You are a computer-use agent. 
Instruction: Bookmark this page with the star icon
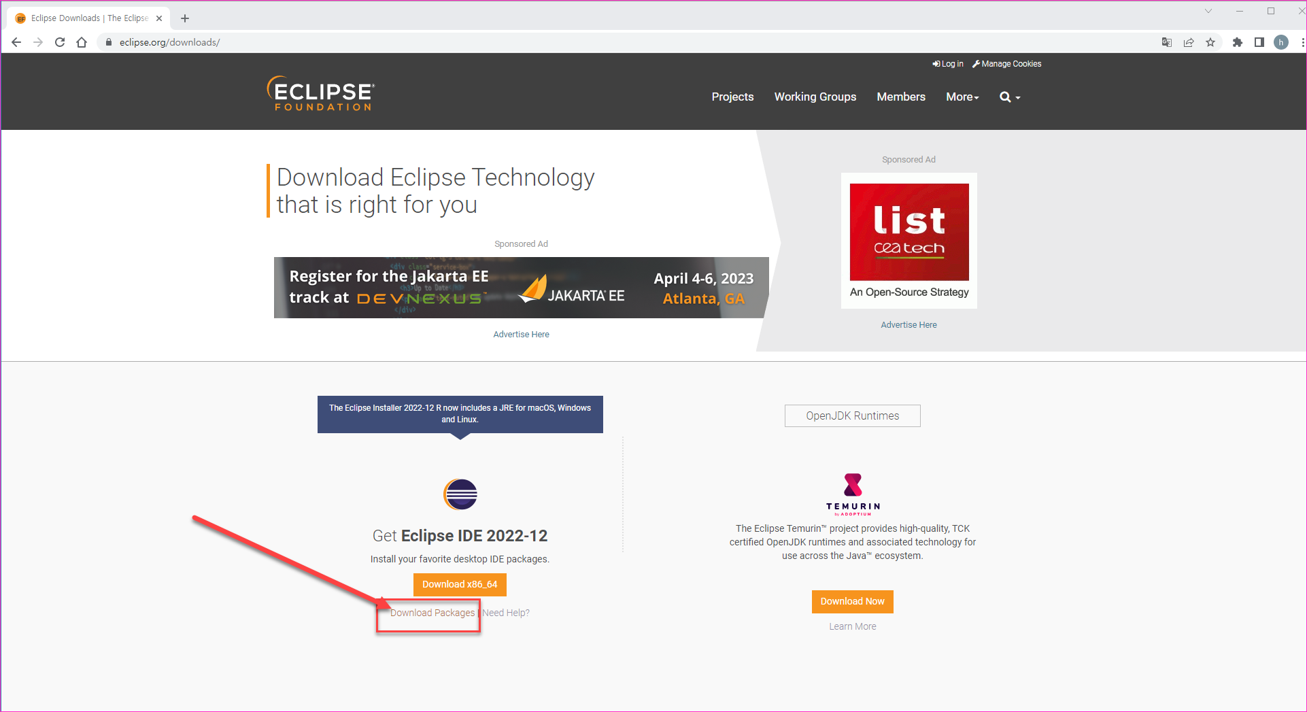pos(1210,42)
